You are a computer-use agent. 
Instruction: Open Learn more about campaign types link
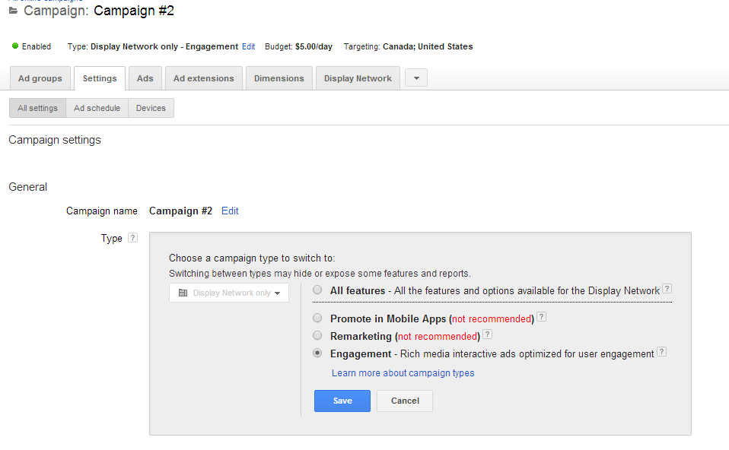(403, 373)
